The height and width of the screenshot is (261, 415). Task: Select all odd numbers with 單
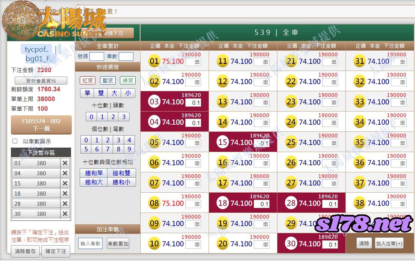(x=87, y=93)
